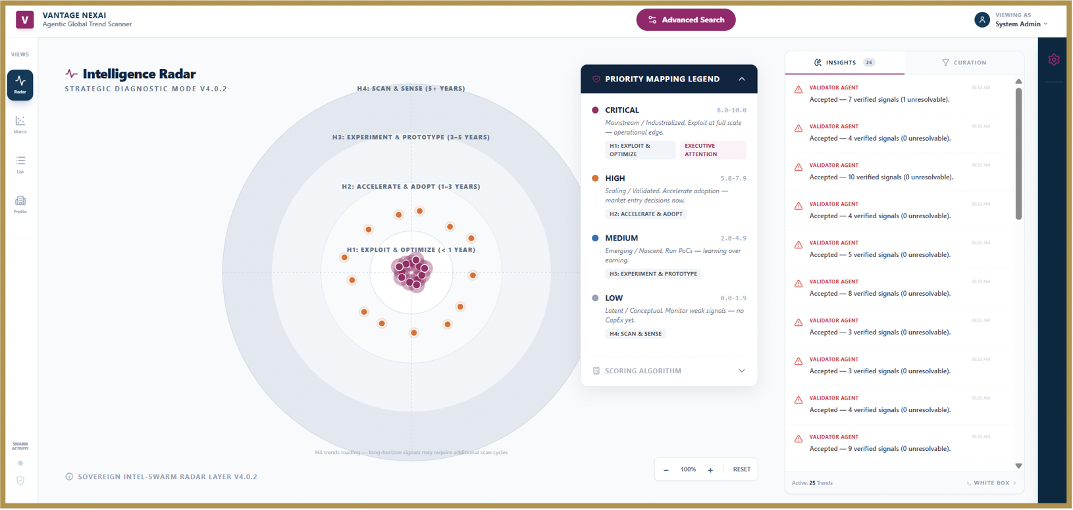Open the System Admin viewing-as dropdown
This screenshot has width=1073, height=510.
[x=1022, y=20]
